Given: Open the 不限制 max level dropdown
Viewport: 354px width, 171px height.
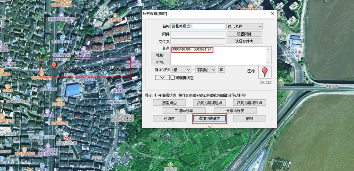Looking at the screenshot, I should pos(206,70).
